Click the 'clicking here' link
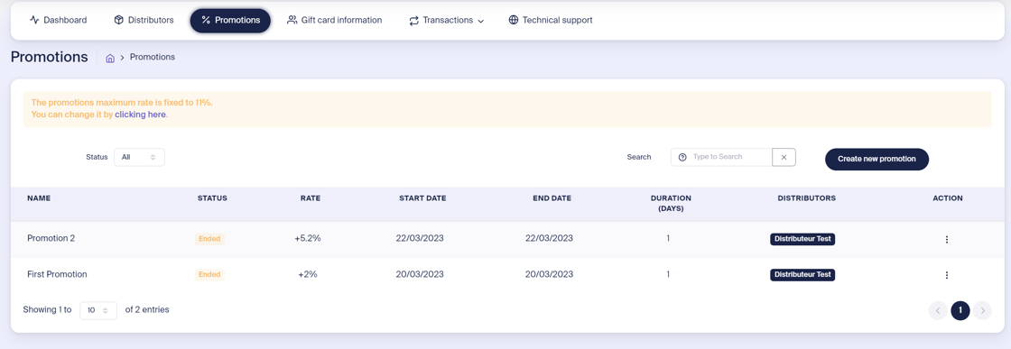This screenshot has width=1011, height=349. click(141, 114)
